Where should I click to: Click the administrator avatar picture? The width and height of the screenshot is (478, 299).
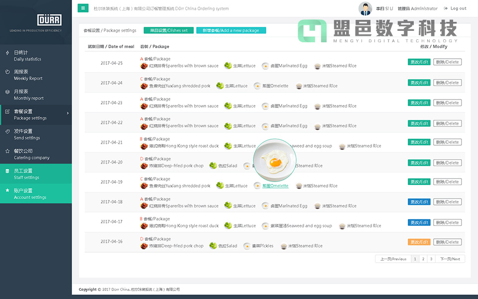coord(365,8)
